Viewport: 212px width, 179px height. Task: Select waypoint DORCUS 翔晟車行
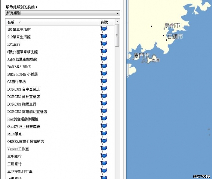(22, 104)
